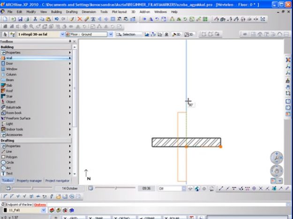Select the Door tool
293x219 pixels.
(9, 63)
